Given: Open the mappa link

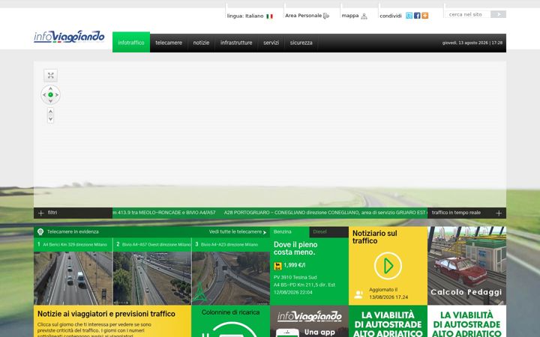Looking at the screenshot, I should click(350, 16).
